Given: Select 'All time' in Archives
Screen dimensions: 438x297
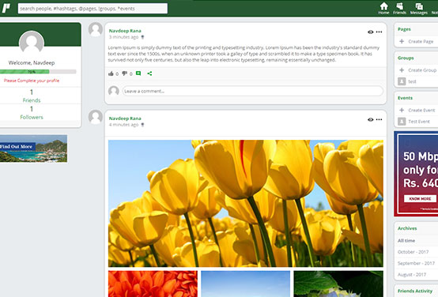Looking at the screenshot, I should pyautogui.click(x=406, y=240).
